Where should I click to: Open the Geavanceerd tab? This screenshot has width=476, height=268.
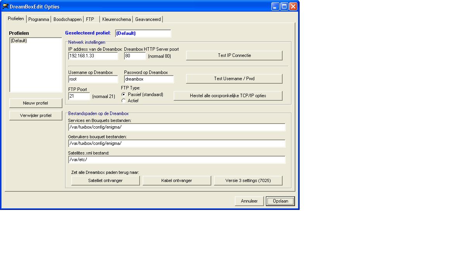click(x=148, y=19)
